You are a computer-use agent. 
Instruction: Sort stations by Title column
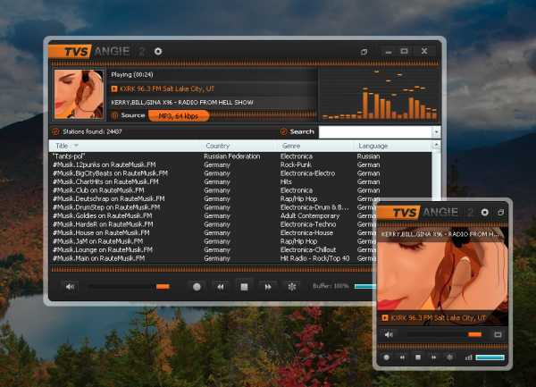(124, 146)
